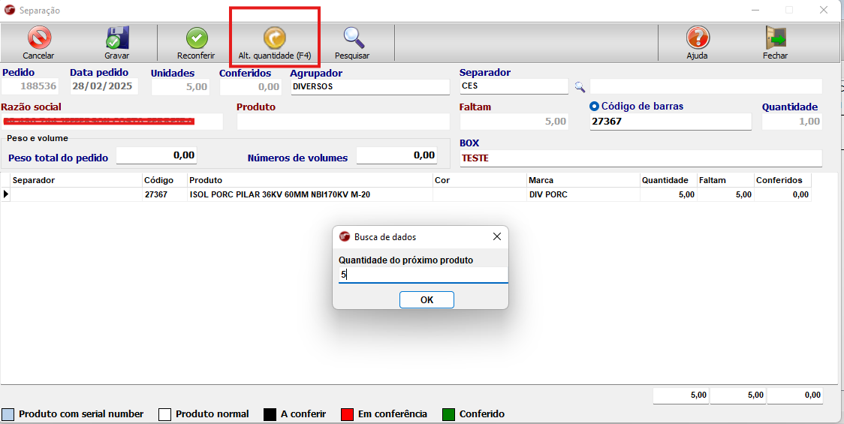
Task: Click the Código de barras input field
Action: (670, 122)
